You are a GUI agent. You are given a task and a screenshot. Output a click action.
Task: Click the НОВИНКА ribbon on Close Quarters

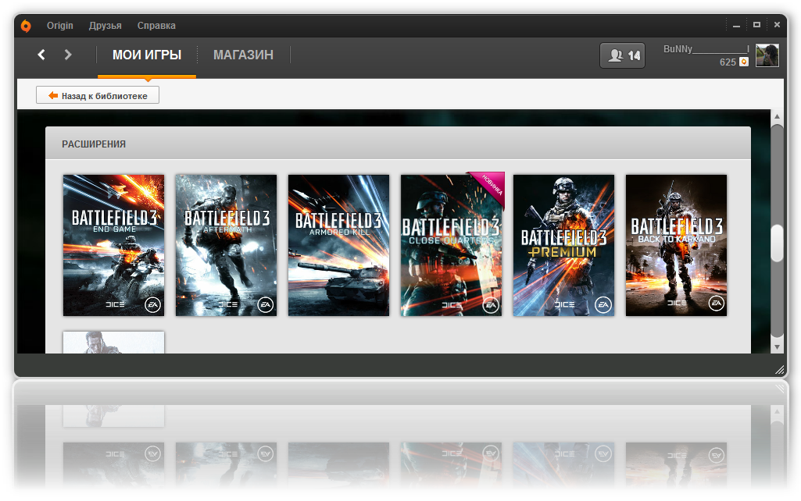(491, 186)
